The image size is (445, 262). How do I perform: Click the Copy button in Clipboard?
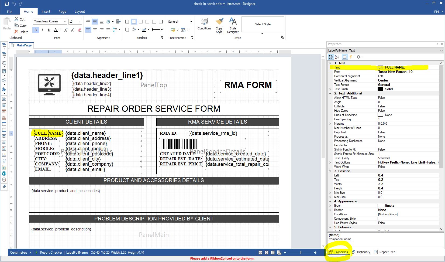(x=20, y=26)
